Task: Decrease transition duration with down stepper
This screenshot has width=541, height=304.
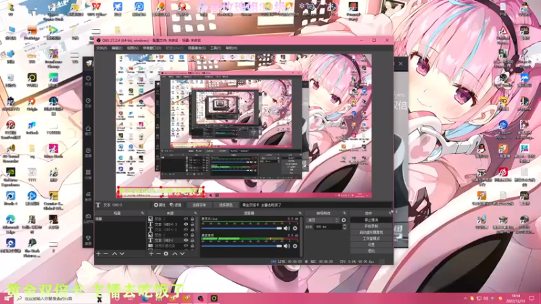Action: tap(344, 228)
